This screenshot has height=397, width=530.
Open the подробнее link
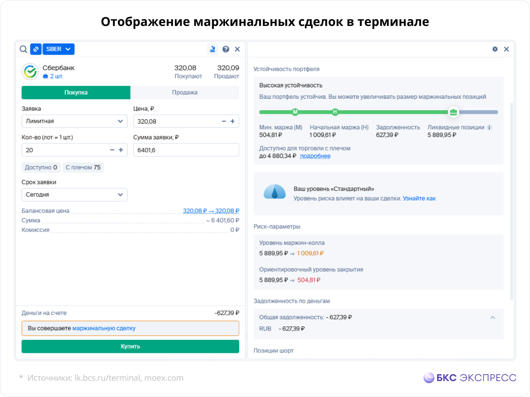click(x=316, y=156)
